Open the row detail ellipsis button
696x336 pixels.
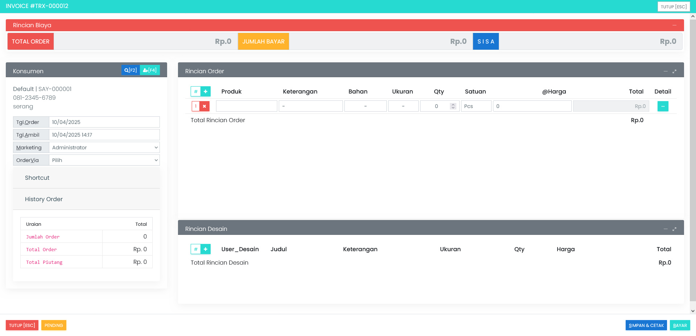[x=663, y=106]
